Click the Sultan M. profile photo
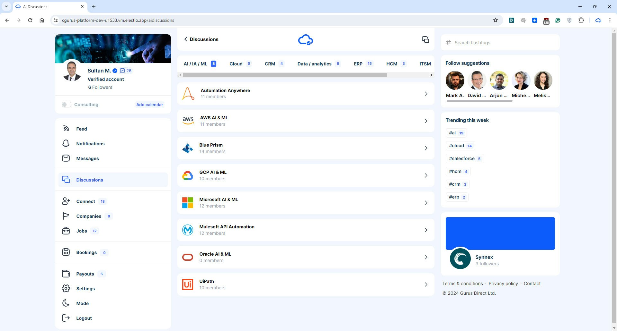 pos(72,71)
